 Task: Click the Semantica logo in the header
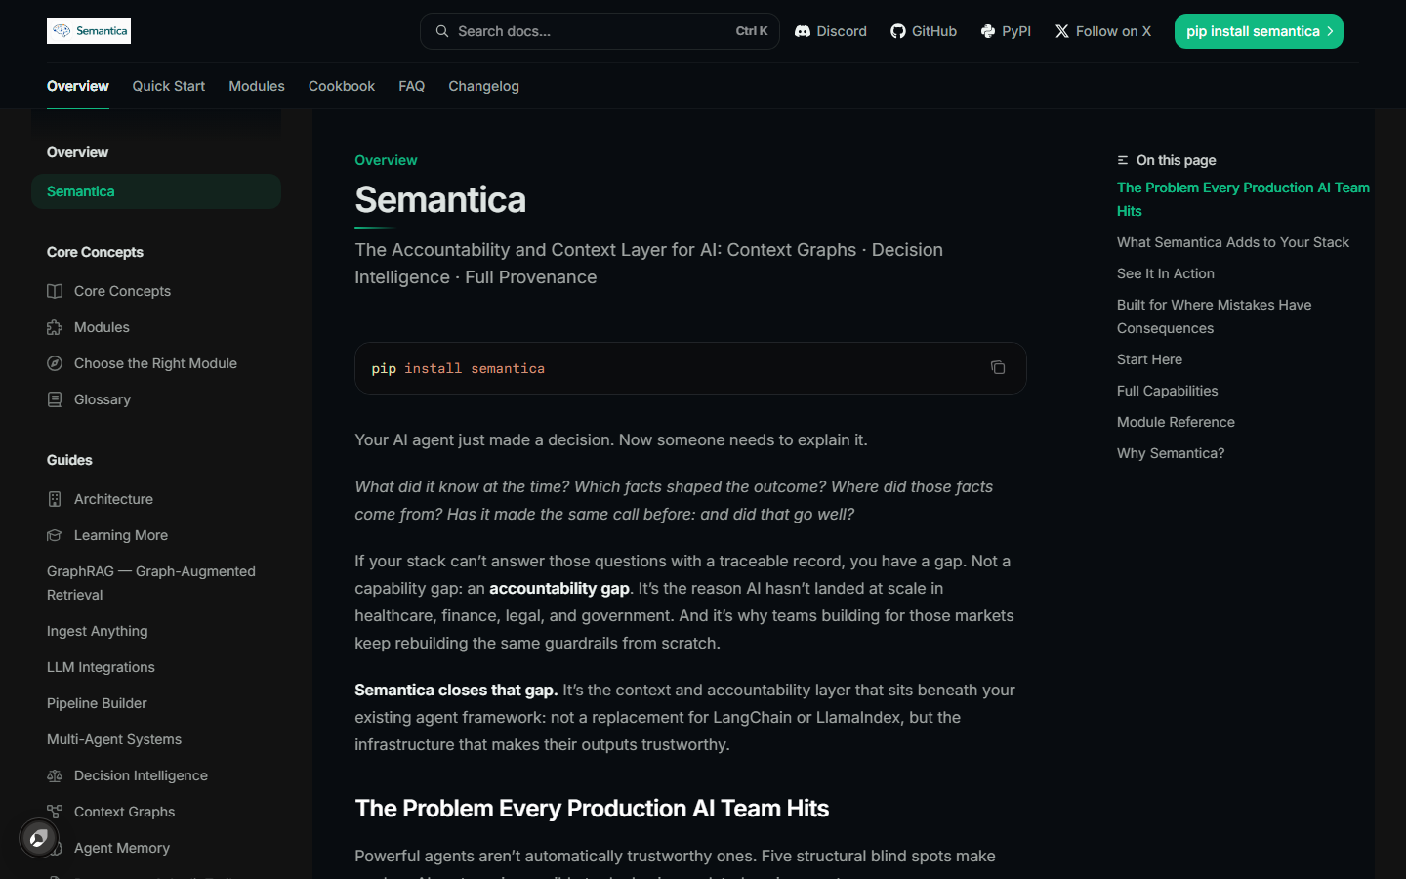pos(89,31)
